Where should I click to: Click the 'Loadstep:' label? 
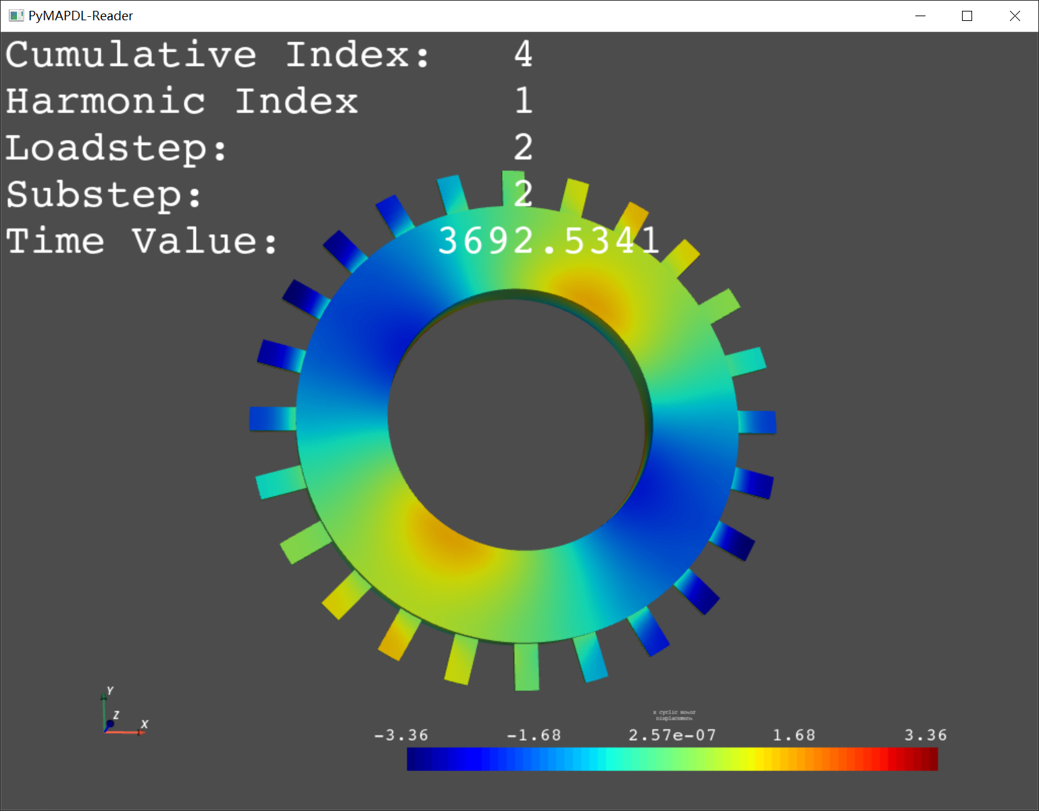click(x=116, y=149)
